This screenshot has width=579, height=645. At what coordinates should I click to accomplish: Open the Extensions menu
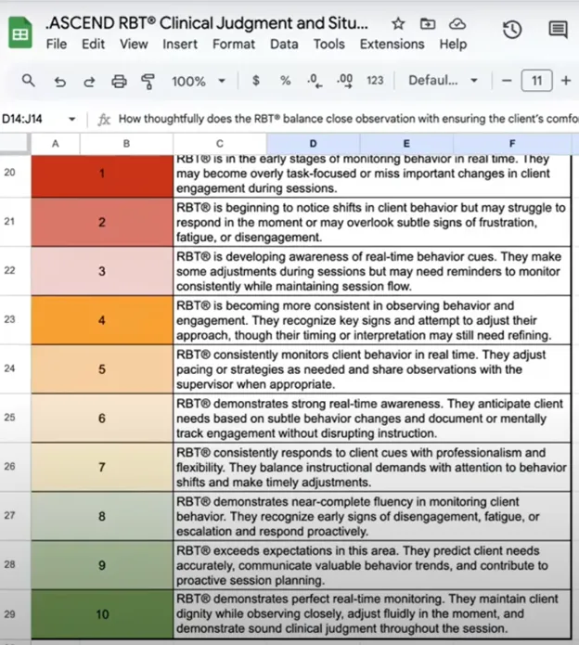tap(392, 44)
